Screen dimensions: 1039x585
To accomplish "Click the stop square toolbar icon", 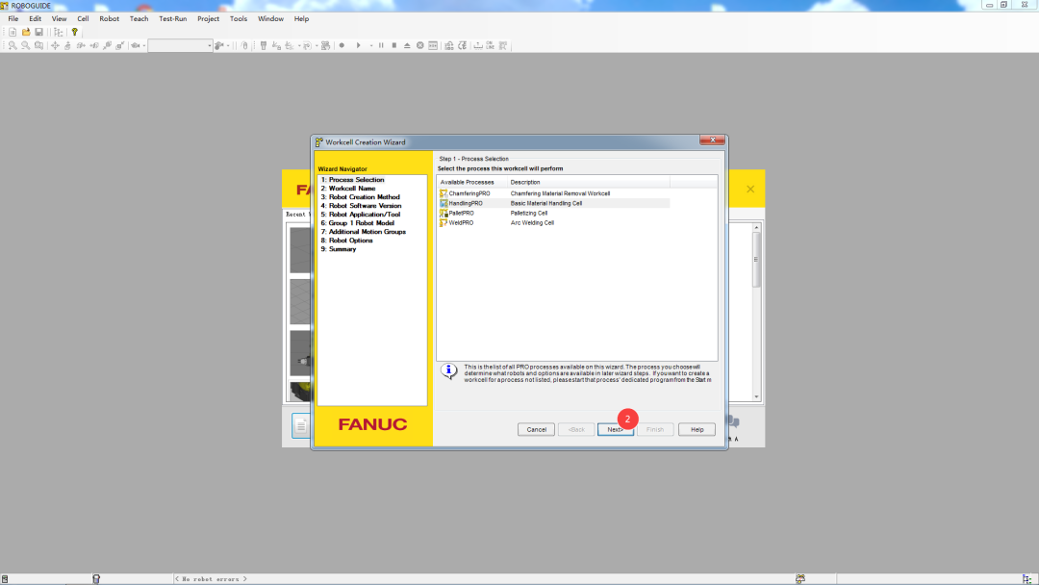I will pyautogui.click(x=394, y=46).
